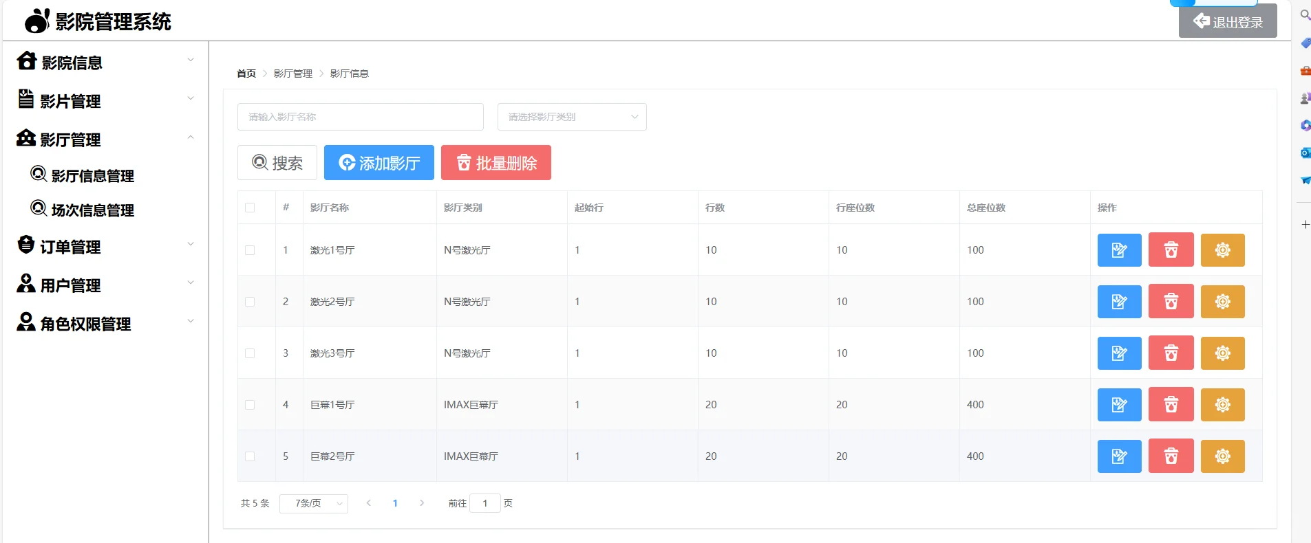Edit the 巨幕1号厅 row

1119,405
